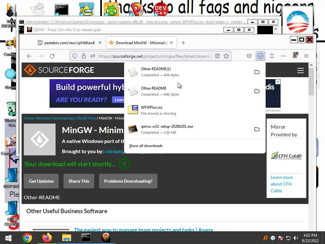The width and height of the screenshot is (325, 244).
Task: Select the Download MinGW tab
Action: click(141, 43)
